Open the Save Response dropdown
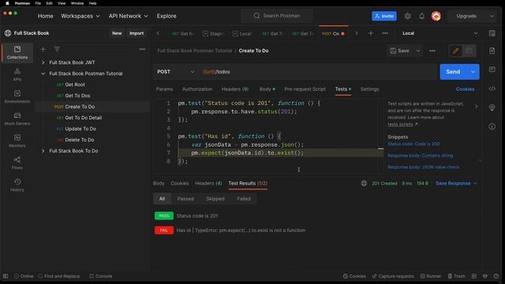The image size is (505, 284). tap(456, 183)
